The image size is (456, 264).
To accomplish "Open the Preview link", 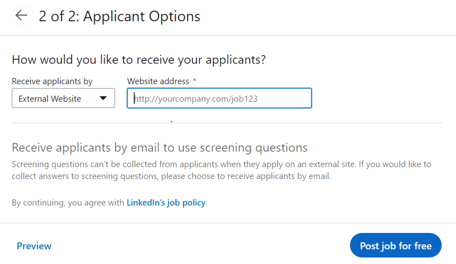I will tap(34, 246).
